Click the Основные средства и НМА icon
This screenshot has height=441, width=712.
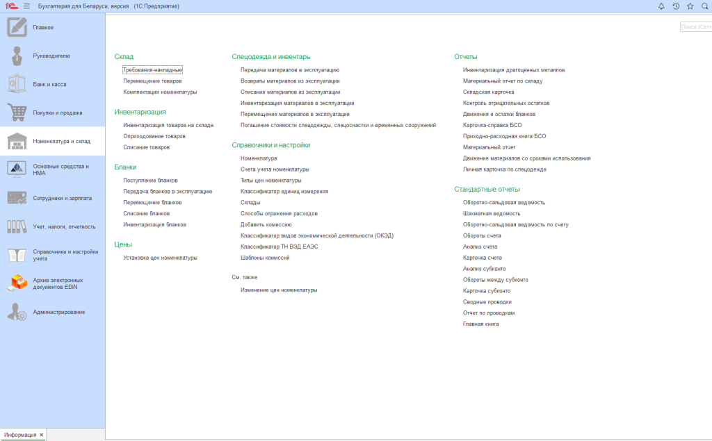click(x=17, y=169)
